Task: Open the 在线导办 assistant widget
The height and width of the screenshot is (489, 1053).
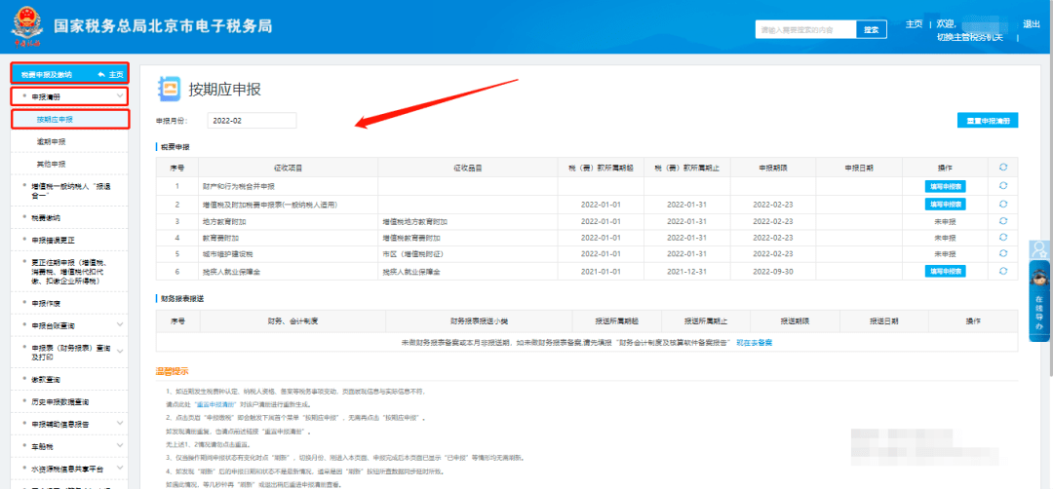Action: (x=1039, y=305)
